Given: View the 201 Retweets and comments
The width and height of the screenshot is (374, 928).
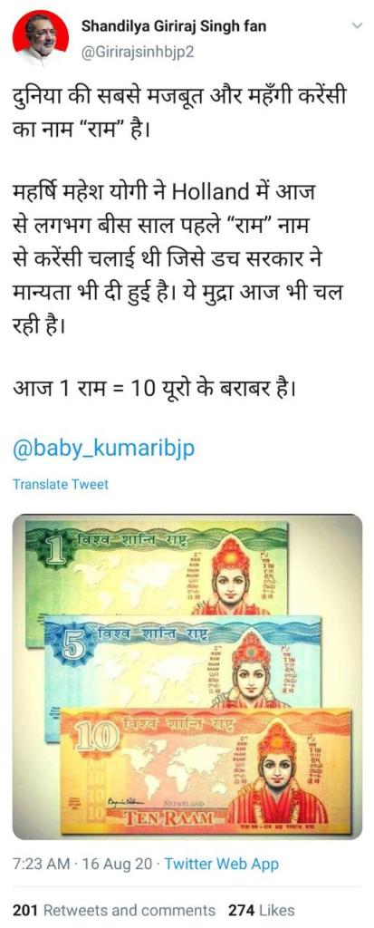Looking at the screenshot, I should tap(113, 910).
